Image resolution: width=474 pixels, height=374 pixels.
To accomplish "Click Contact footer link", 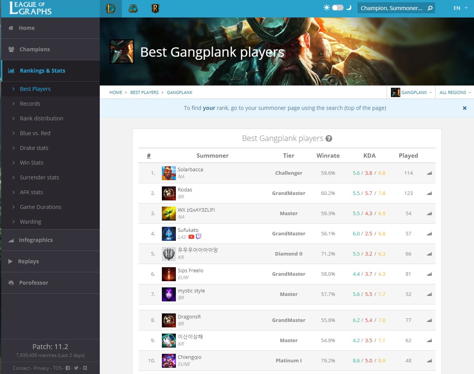I will [21, 368].
